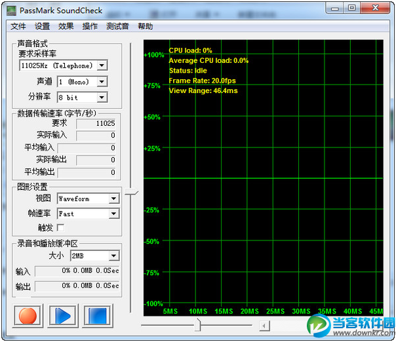Open the 效果 menu
The width and height of the screenshot is (396, 342).
[x=66, y=26]
